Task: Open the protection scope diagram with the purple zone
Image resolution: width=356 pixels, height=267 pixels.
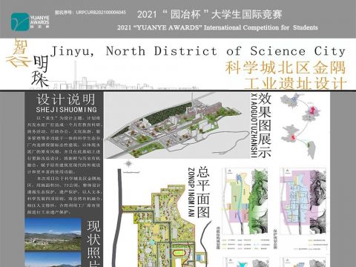Action: click(x=303, y=201)
